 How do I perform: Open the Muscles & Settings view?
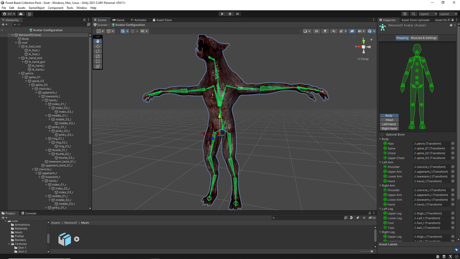click(424, 38)
